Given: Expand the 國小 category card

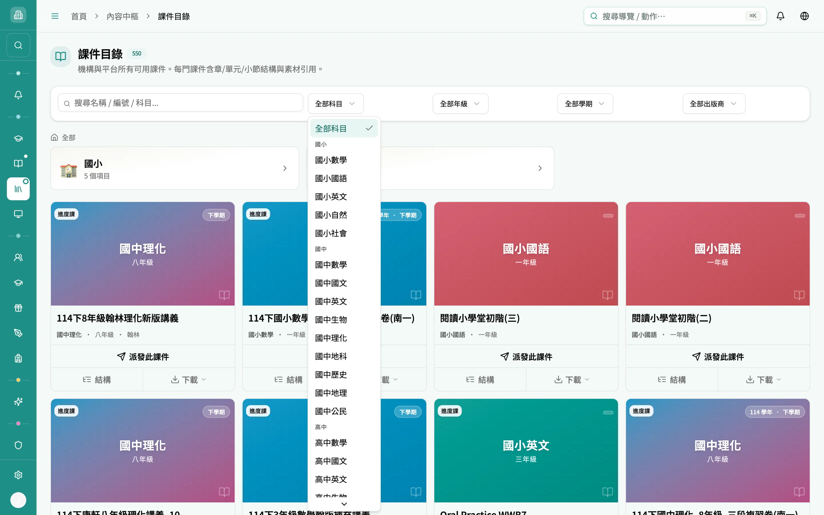Looking at the screenshot, I should 175,168.
